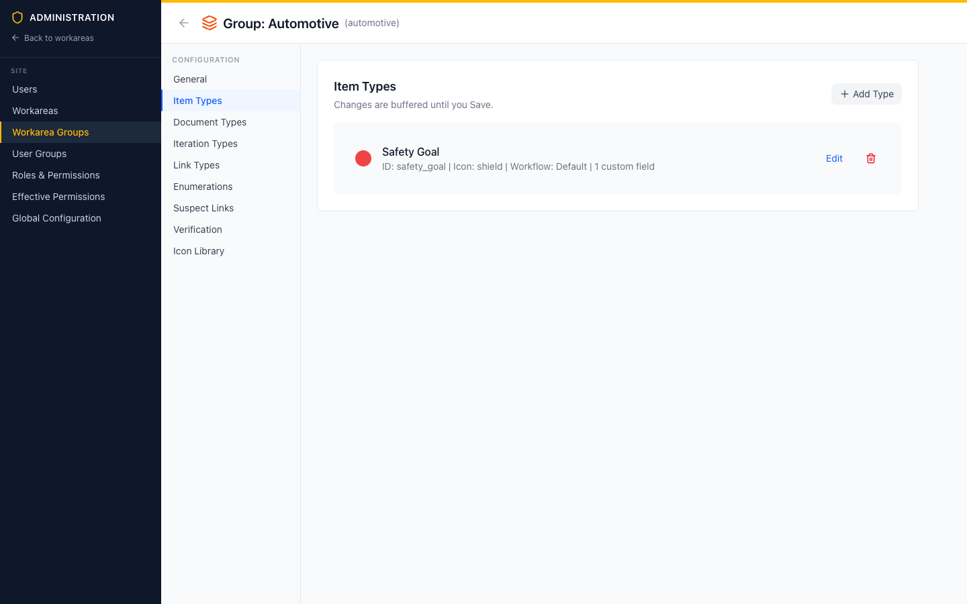Open Effective Permissions page

[x=81, y=197]
